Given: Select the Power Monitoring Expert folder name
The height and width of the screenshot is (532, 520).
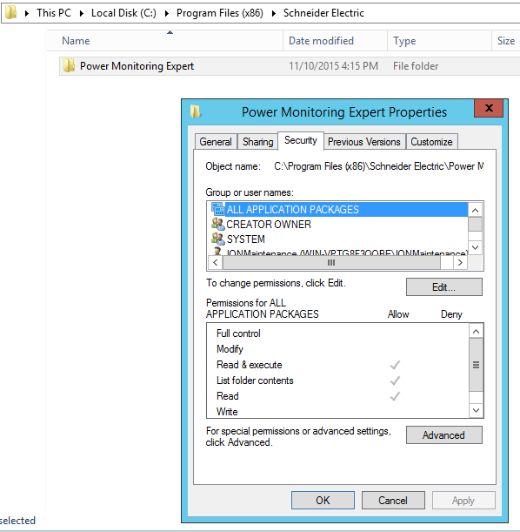Looking at the screenshot, I should tap(137, 66).
